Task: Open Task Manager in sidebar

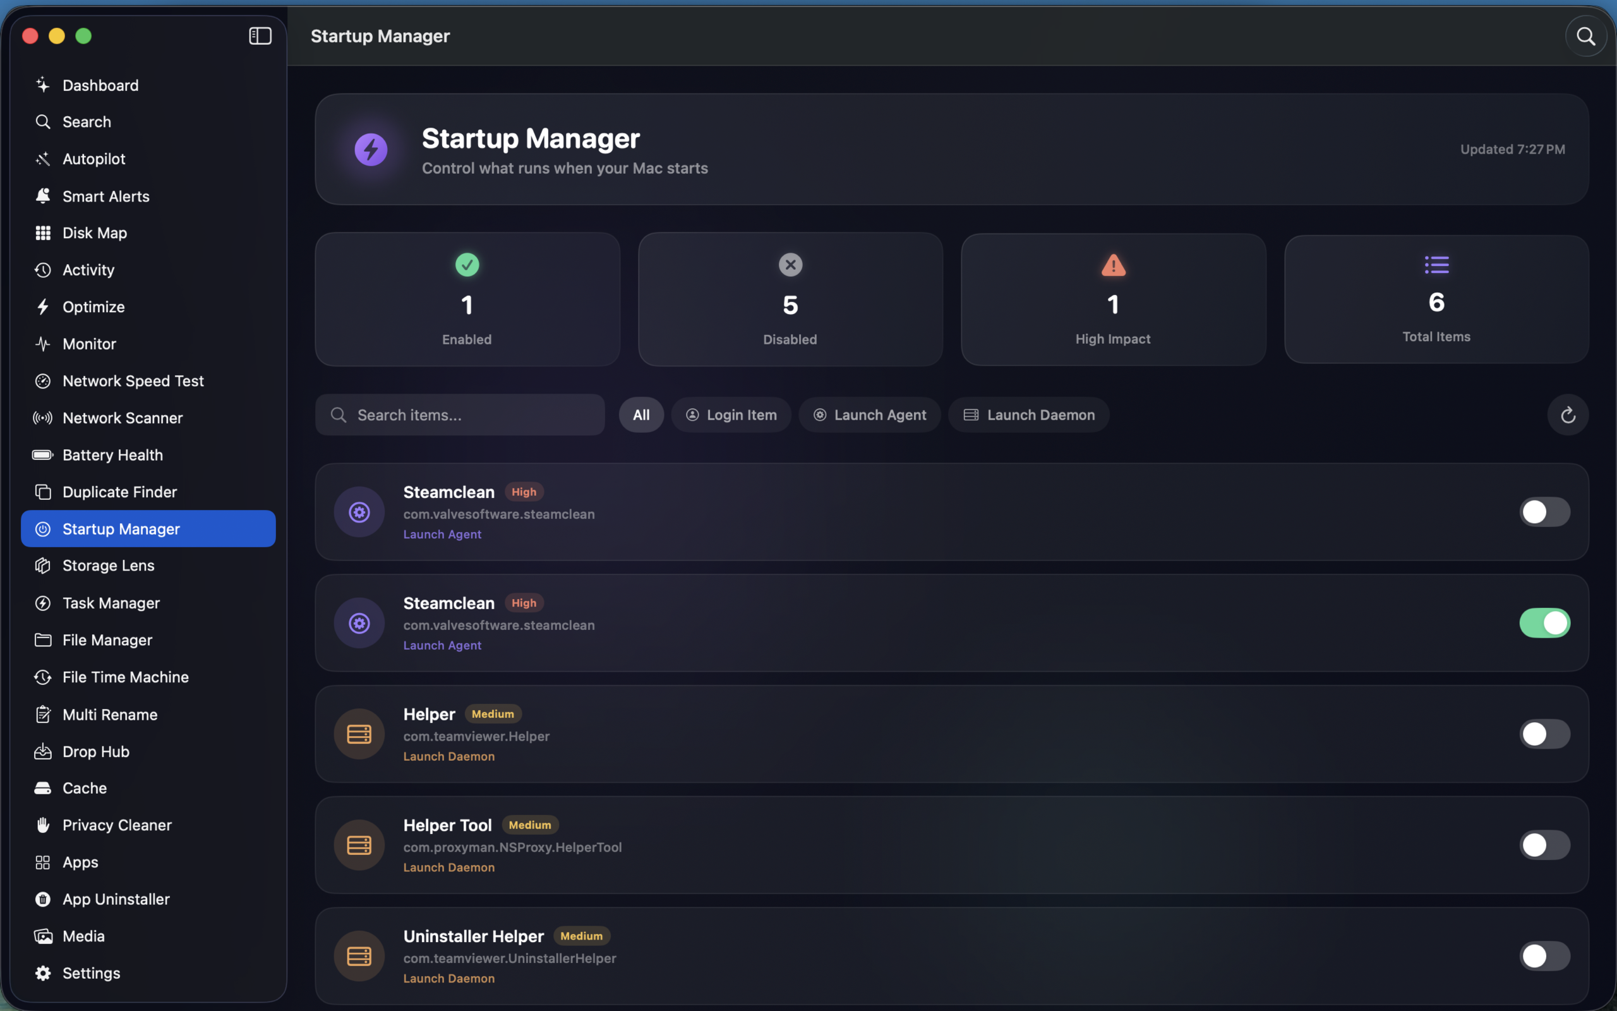Action: [x=148, y=603]
